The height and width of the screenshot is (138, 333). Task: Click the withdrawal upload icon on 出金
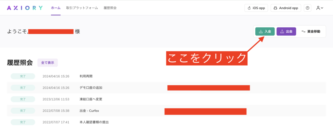[x=282, y=31]
